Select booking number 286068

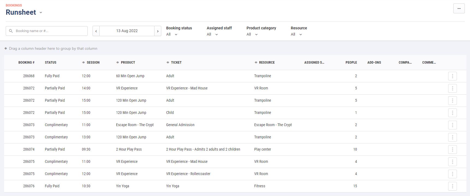coord(29,76)
